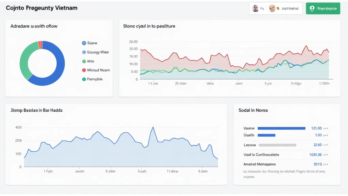Image resolution: width=348 pixels, height=196 pixels.
Task: Click the Vaome blue progress bar
Action: [281, 128]
